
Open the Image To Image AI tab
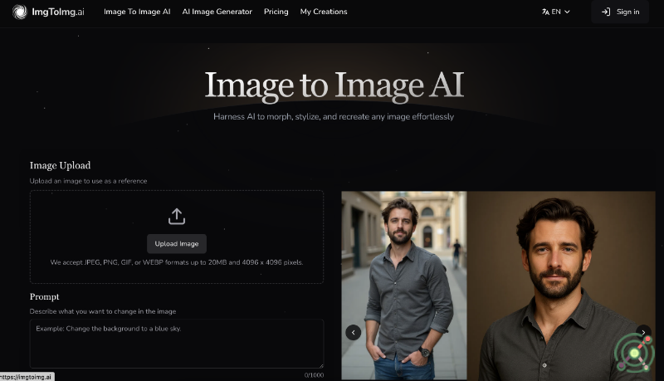[x=137, y=12]
